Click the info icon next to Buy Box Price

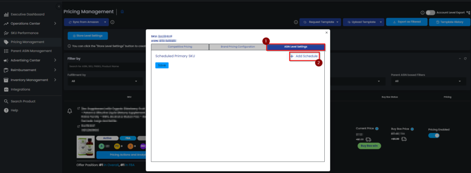(412, 129)
